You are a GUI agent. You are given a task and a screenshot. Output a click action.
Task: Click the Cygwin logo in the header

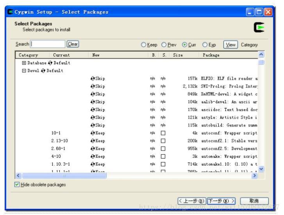click(x=259, y=27)
